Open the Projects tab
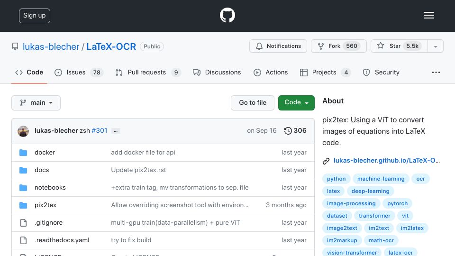Screen dimensions: 455x256 pyautogui.click(x=325, y=72)
